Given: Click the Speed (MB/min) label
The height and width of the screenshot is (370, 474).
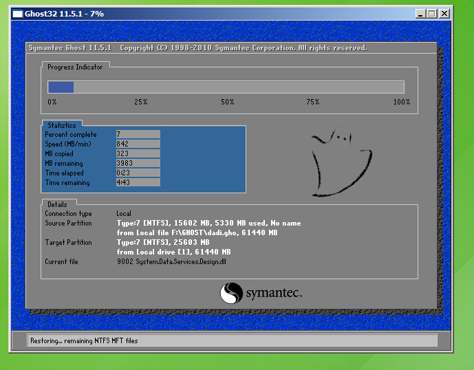Looking at the screenshot, I should tap(68, 144).
